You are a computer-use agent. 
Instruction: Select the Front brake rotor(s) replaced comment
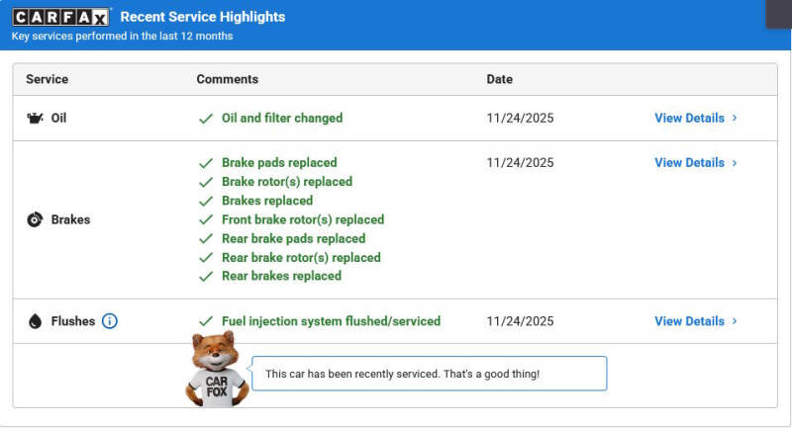(x=302, y=219)
